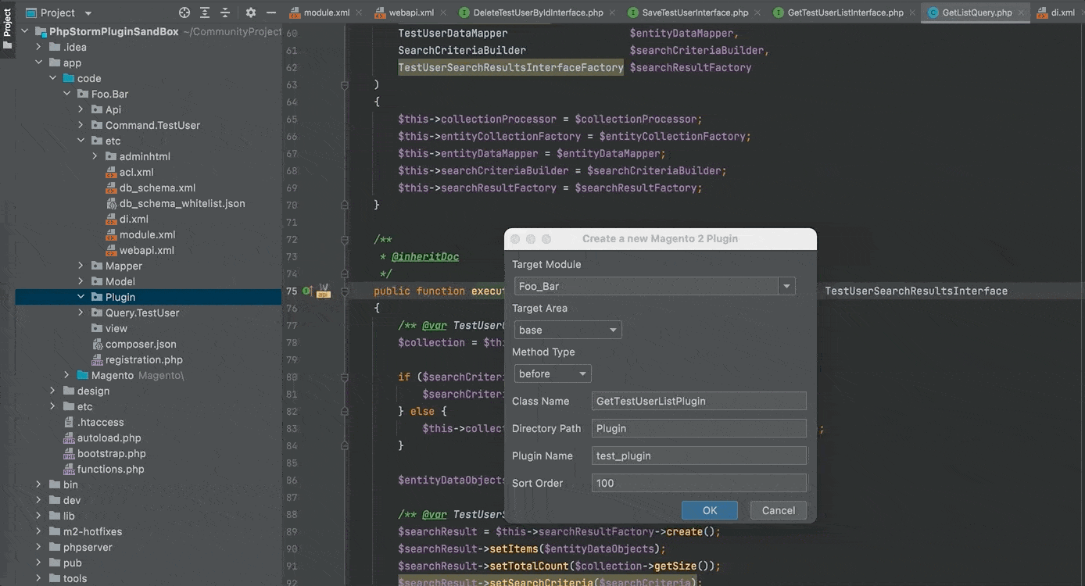1085x586 pixels.
Task: Expand the Mapper folder in the tree
Action: (81, 266)
